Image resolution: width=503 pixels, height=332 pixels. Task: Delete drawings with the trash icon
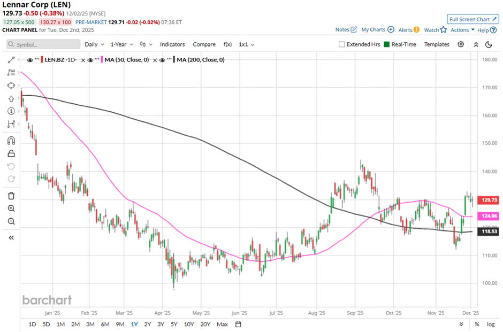[x=11, y=196]
